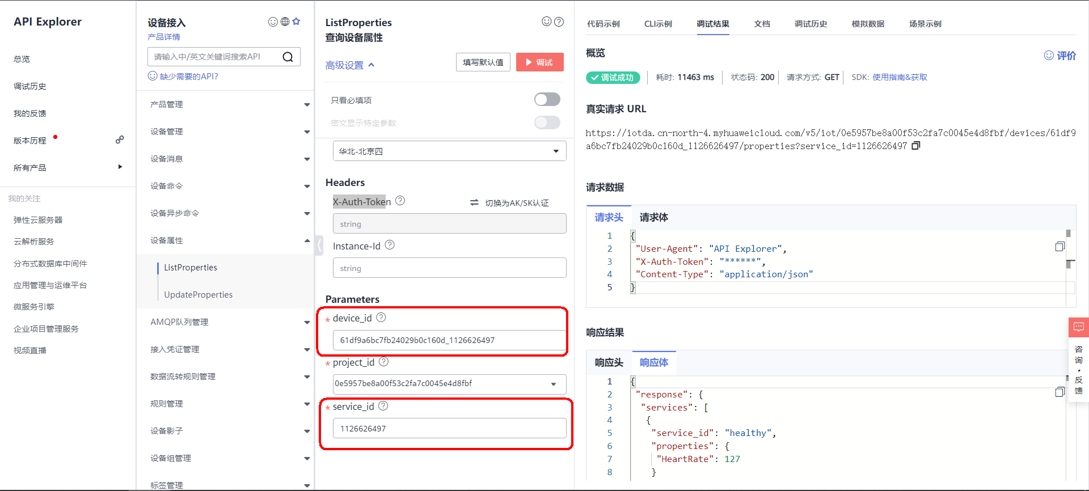Switch to the 文档 tab
This screenshot has width=1089, height=491.
(x=762, y=24)
